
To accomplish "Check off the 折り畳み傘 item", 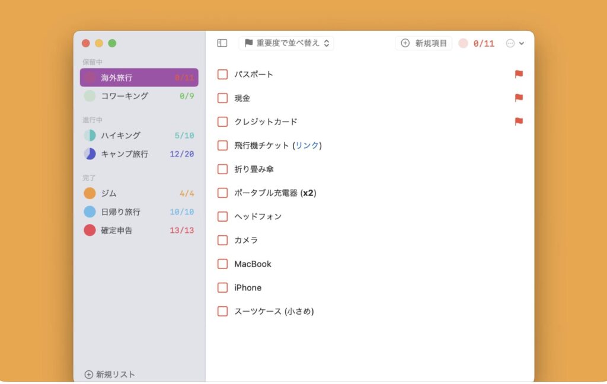I will [x=222, y=169].
